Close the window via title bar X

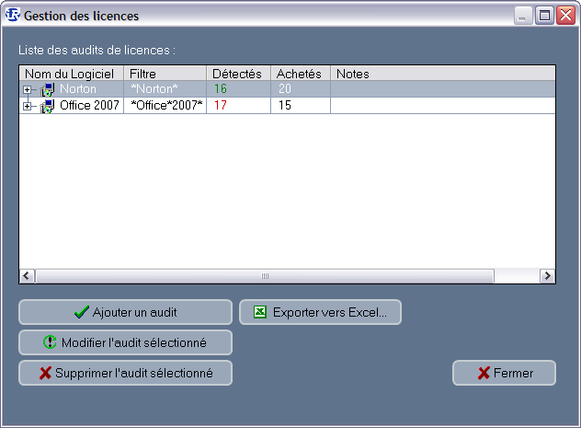point(565,16)
